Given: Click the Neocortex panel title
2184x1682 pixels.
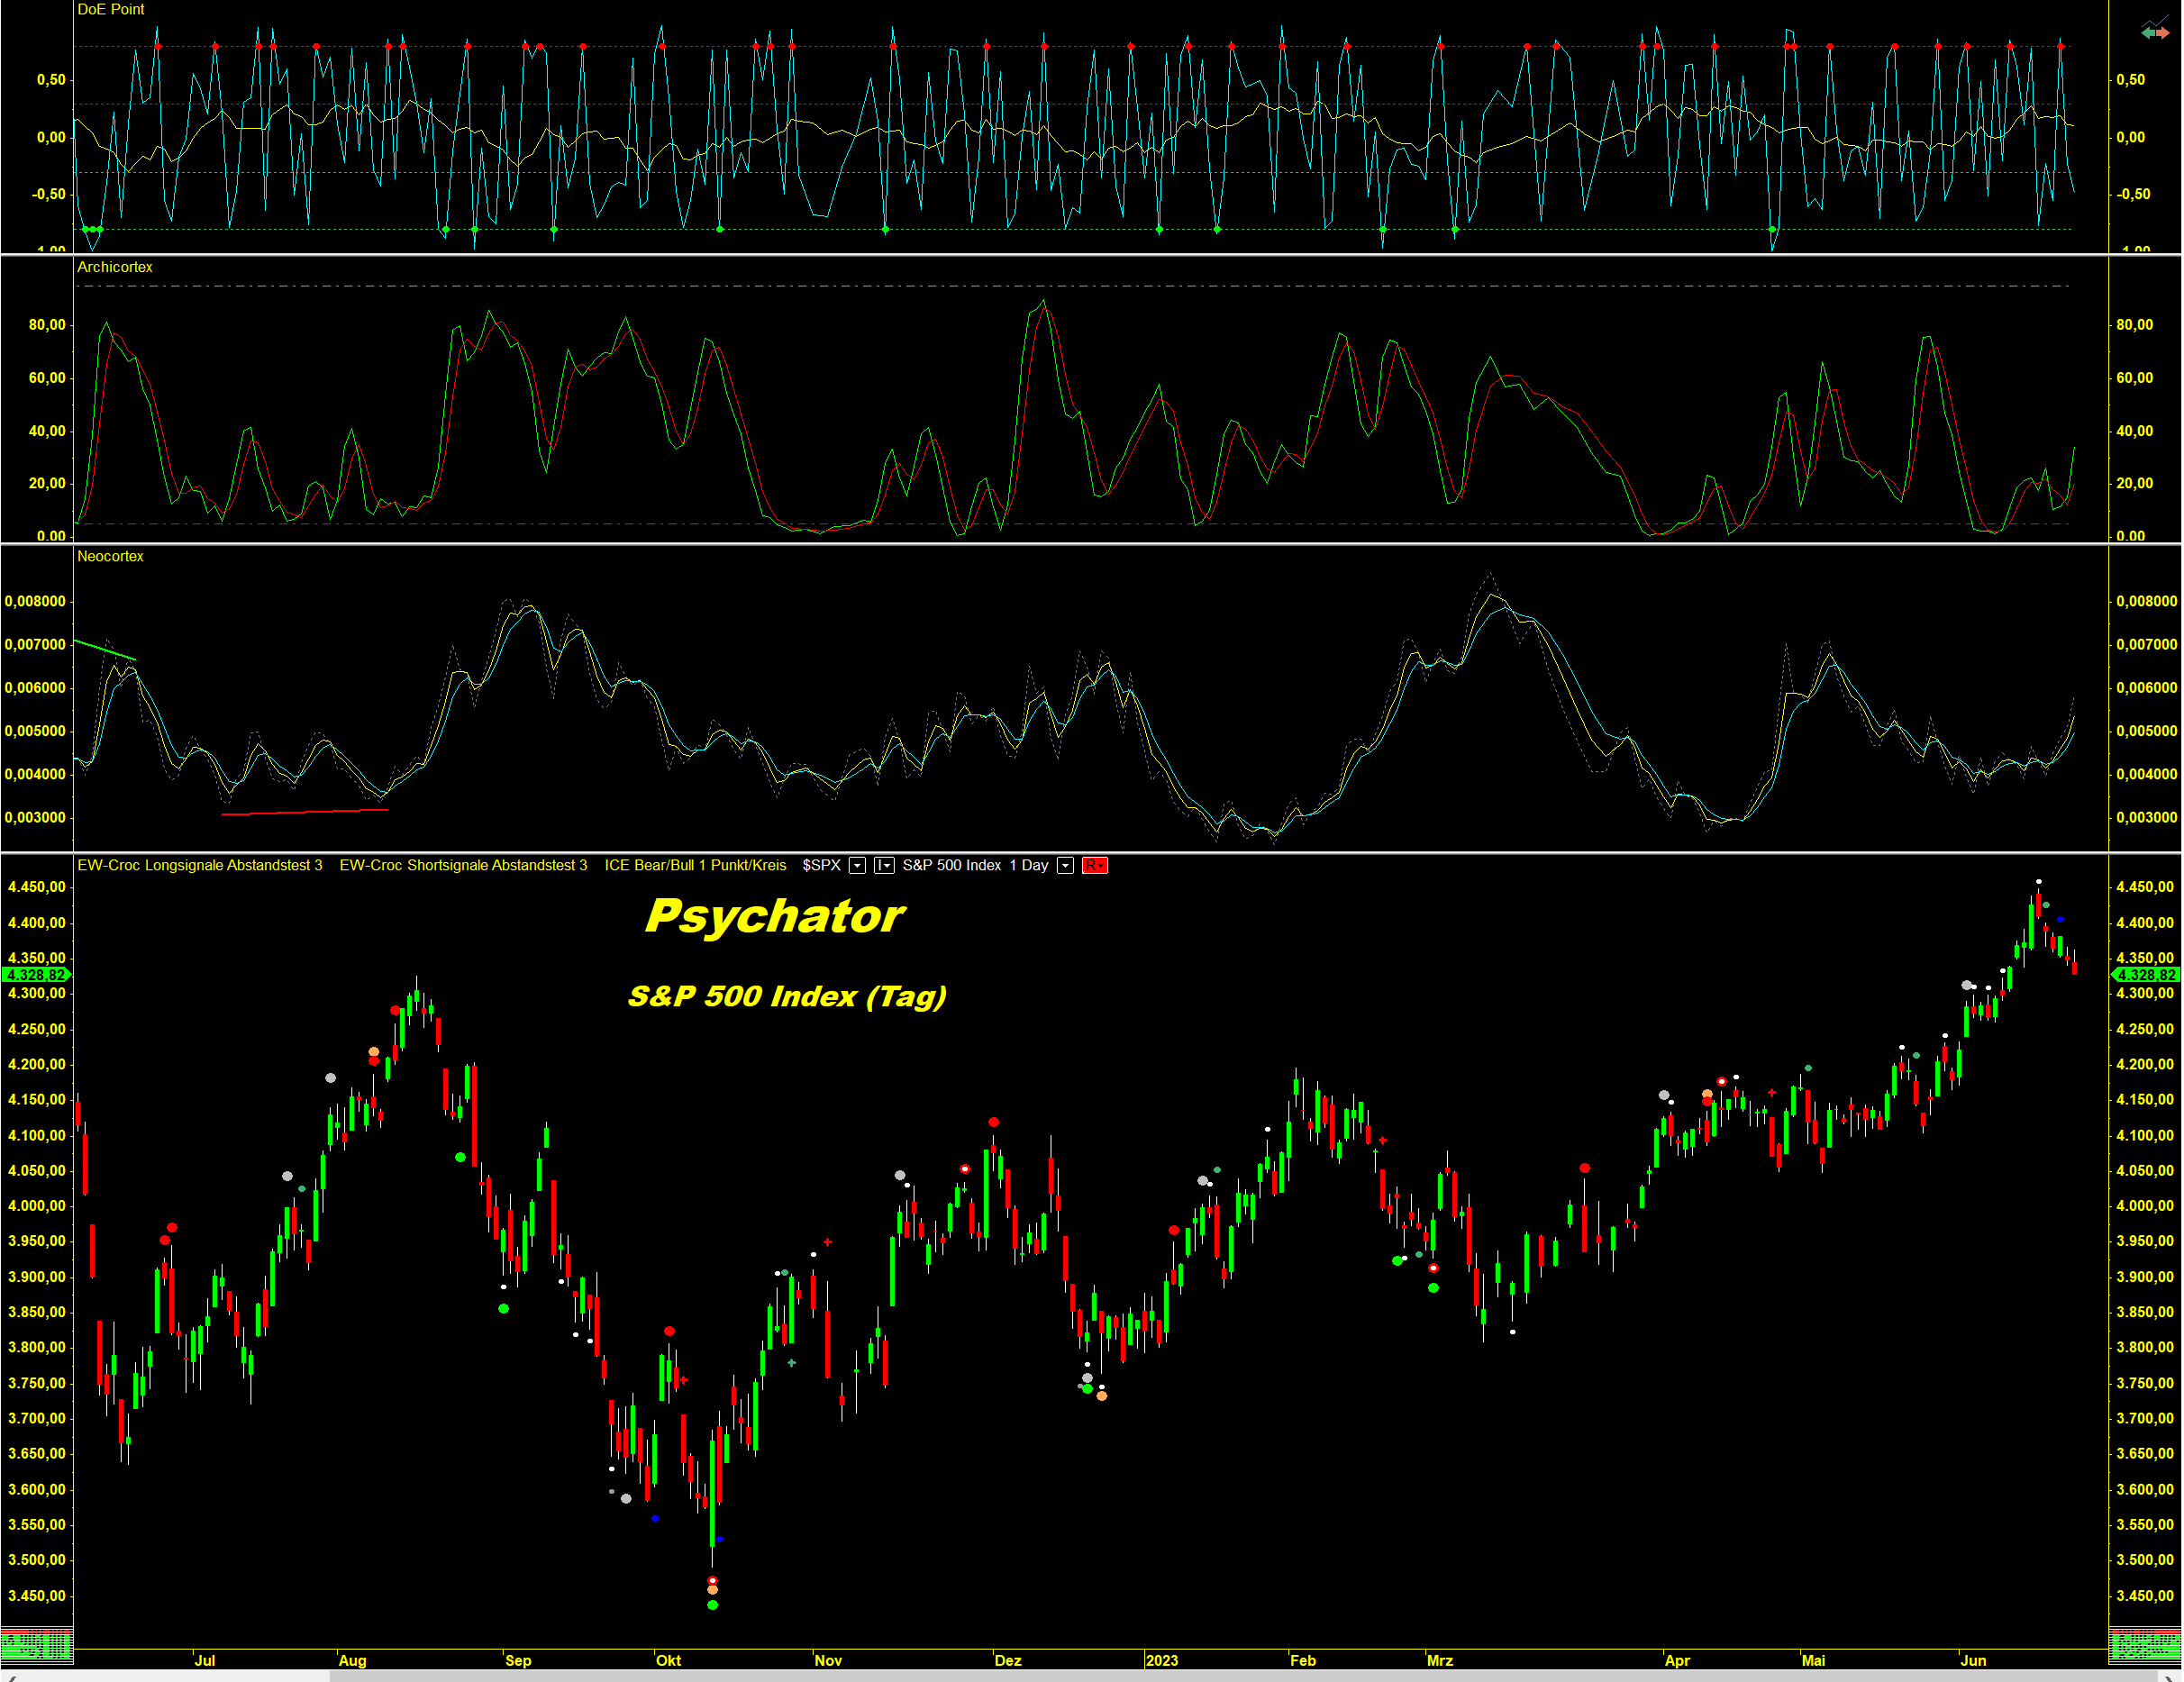Looking at the screenshot, I should (110, 556).
